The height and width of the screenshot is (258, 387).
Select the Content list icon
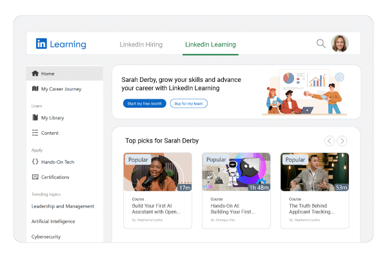tap(35, 133)
